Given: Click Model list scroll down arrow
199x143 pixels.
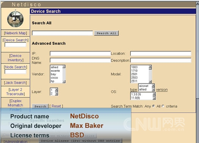Looking at the screenshot, I should tap(150, 82).
